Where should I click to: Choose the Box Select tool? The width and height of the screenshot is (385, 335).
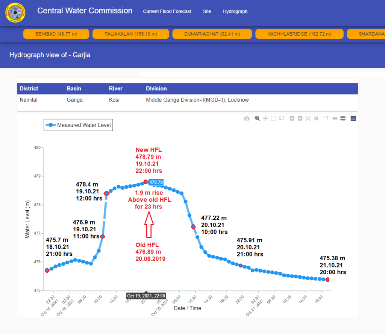pos(273,118)
